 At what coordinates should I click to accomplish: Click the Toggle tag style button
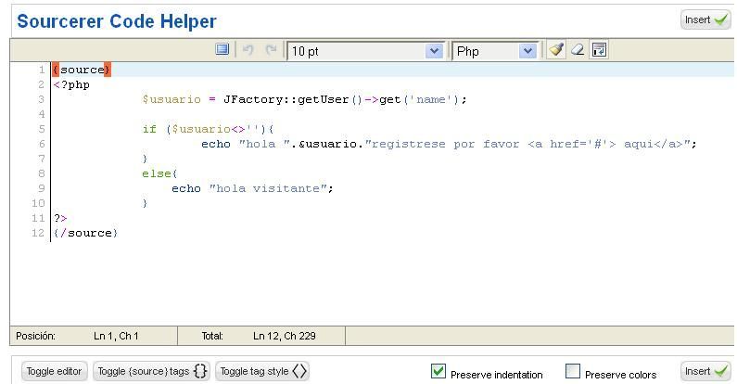point(262,371)
